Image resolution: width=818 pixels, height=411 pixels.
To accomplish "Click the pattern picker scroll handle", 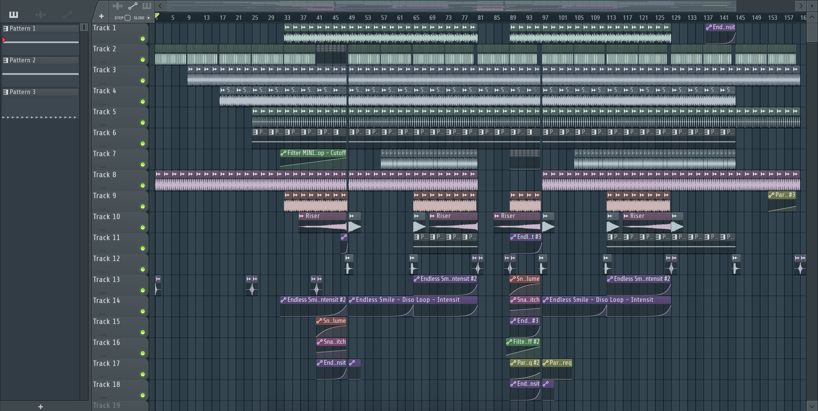I will click(84, 27).
